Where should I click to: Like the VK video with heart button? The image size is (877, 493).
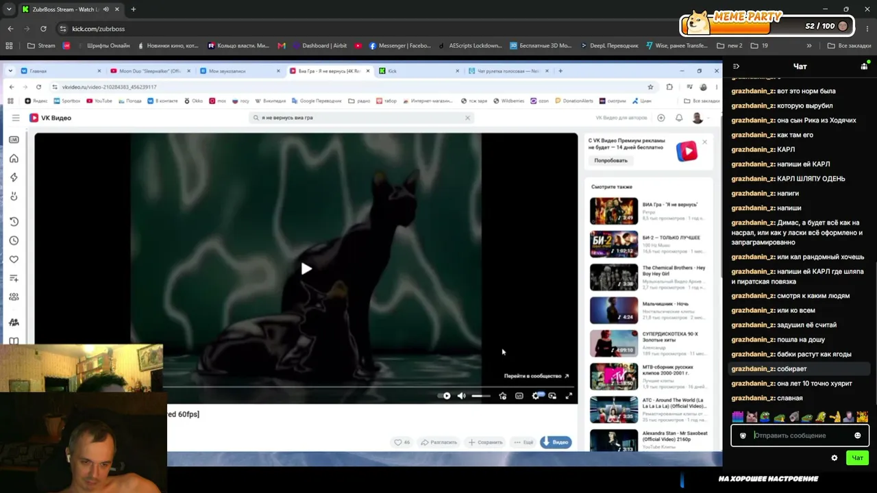click(402, 442)
